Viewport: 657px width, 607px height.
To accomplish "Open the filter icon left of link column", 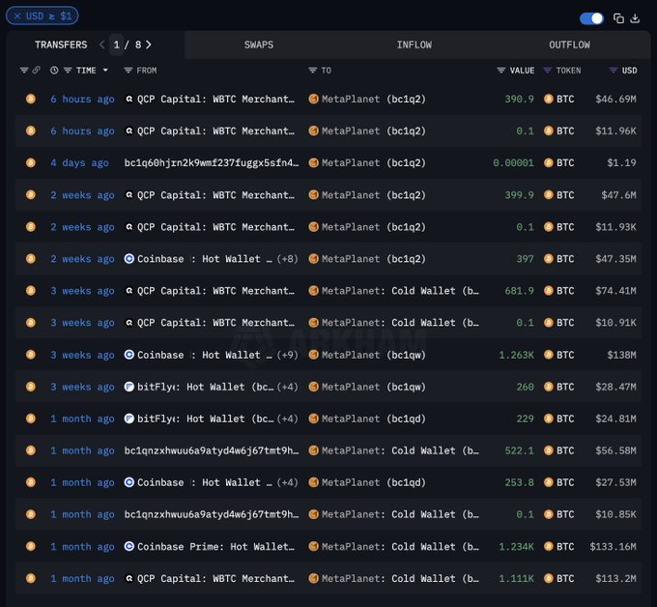I will [x=24, y=70].
